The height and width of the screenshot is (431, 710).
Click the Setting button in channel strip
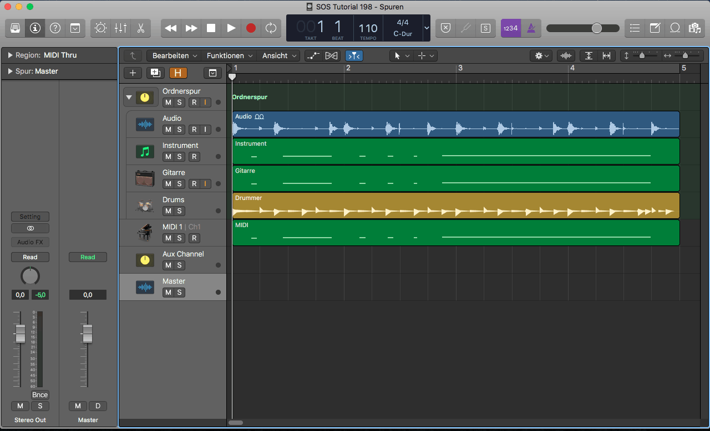pyautogui.click(x=30, y=217)
